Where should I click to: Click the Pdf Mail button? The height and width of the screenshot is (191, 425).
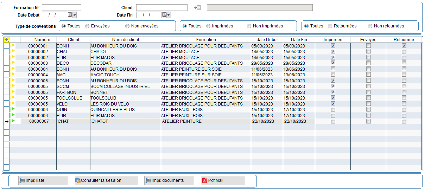pos(223,180)
